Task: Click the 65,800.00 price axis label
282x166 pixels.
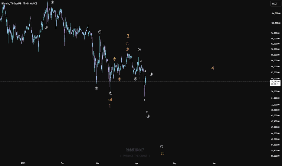Action: tap(276, 127)
